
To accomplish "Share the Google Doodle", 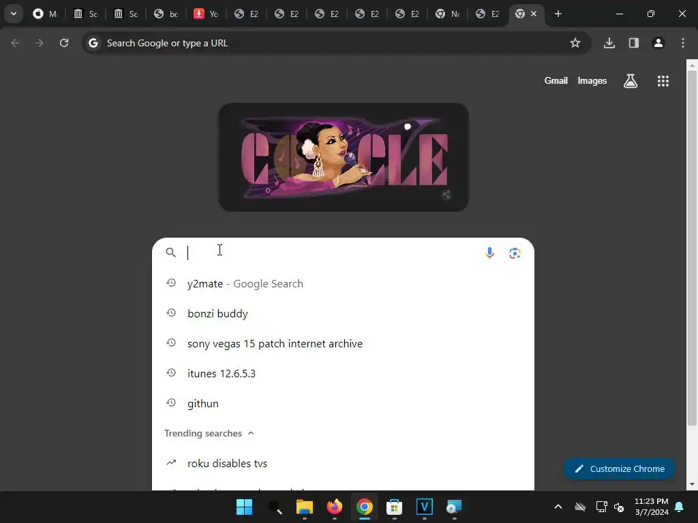I will [446, 194].
